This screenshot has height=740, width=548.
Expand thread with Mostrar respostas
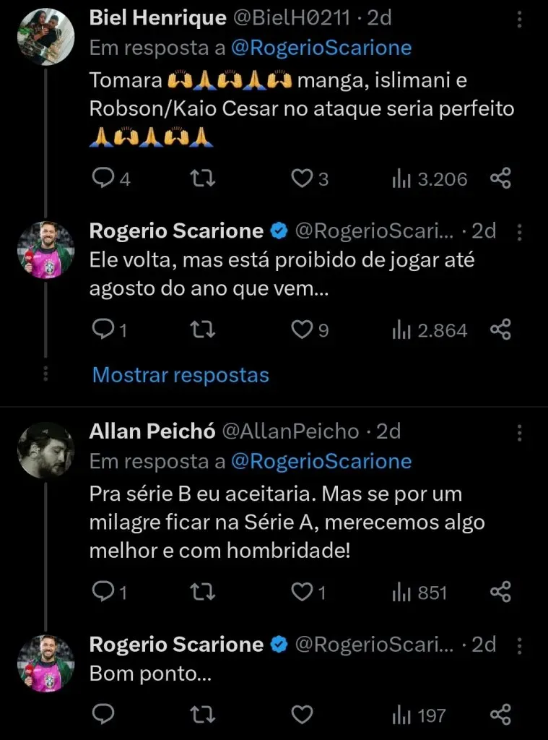point(181,375)
